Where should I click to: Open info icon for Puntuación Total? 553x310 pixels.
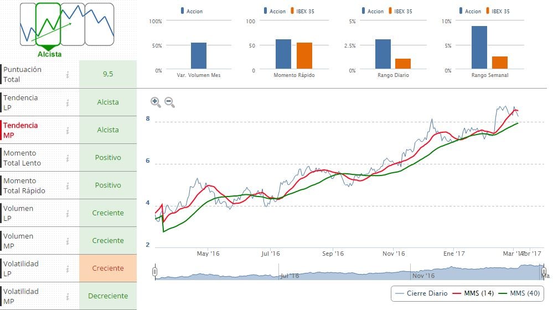tap(68, 75)
